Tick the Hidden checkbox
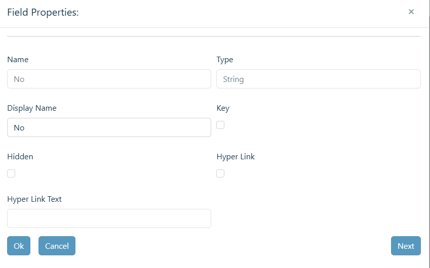 pos(11,173)
